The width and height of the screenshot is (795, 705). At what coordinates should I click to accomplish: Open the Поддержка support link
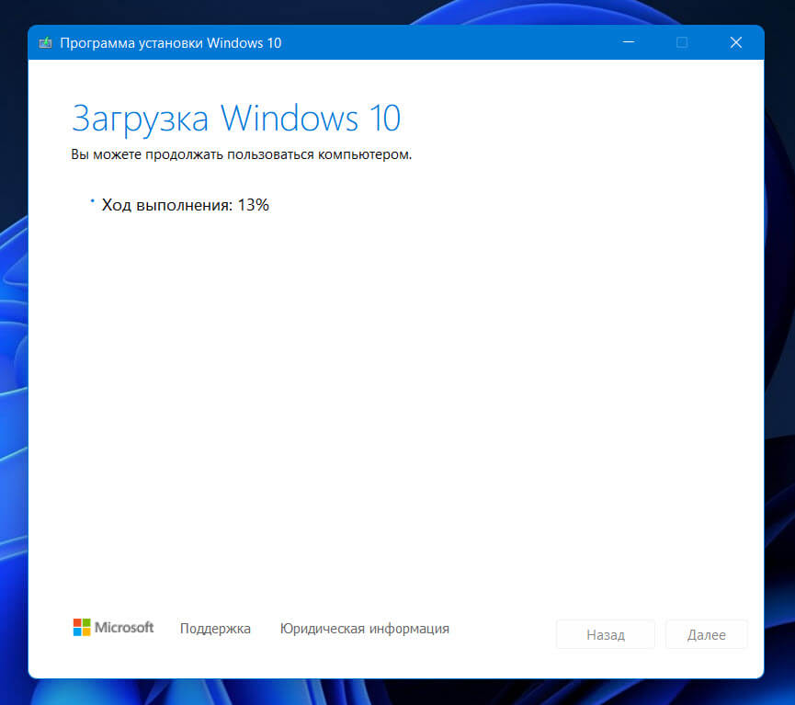pos(215,629)
